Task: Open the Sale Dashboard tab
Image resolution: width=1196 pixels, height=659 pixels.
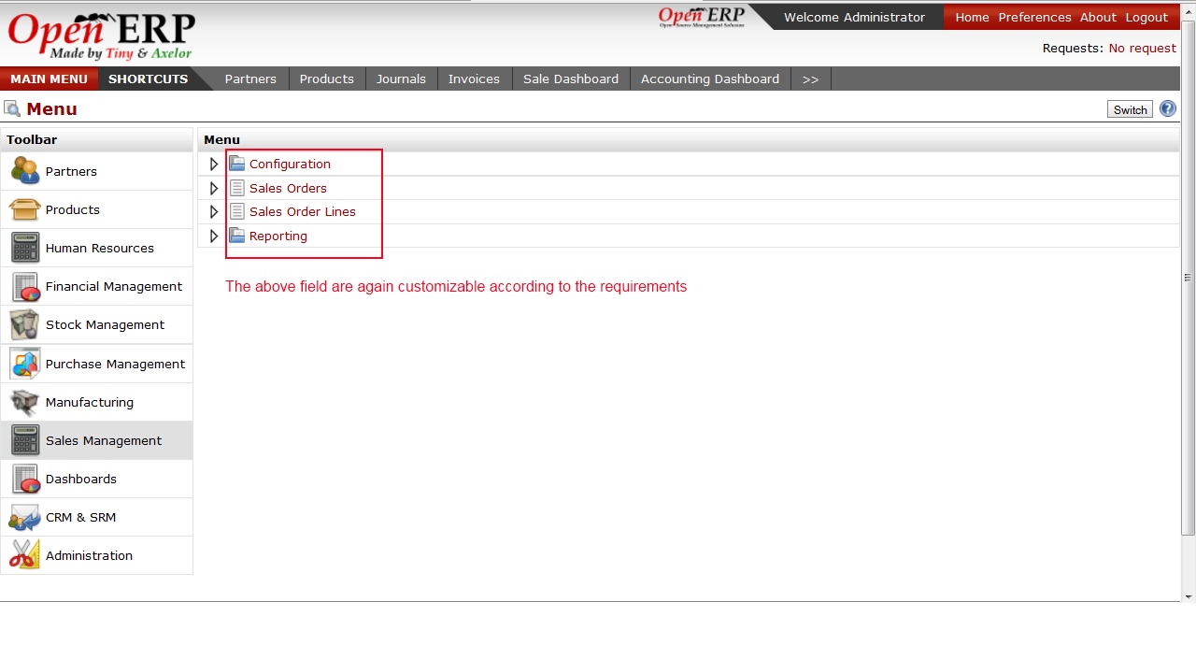Action: pos(570,79)
